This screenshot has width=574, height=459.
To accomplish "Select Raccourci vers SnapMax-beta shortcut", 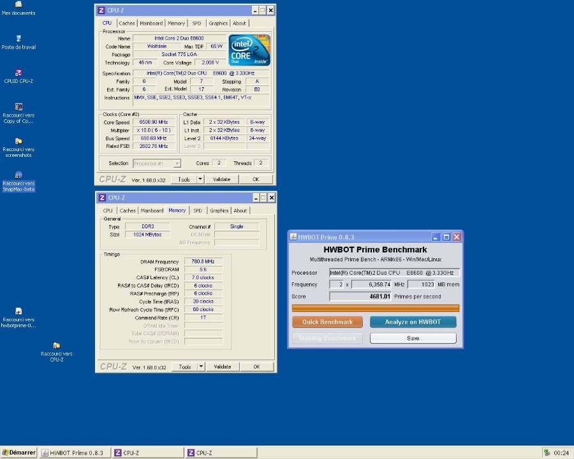I will coord(18,182).
